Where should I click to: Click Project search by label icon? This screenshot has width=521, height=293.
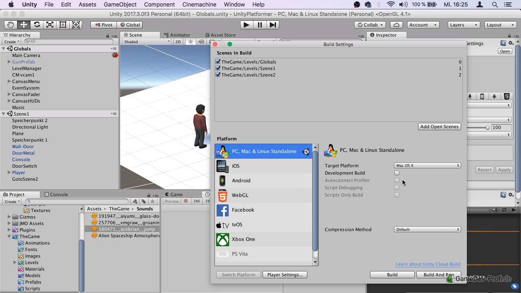144,201
